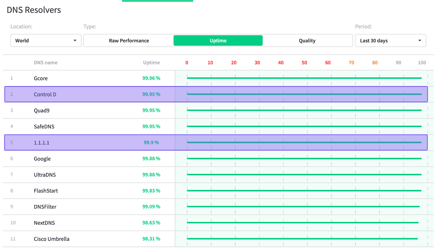This screenshot has width=437, height=252.
Task: Select the SafeDNS resolver name
Action: (44, 127)
